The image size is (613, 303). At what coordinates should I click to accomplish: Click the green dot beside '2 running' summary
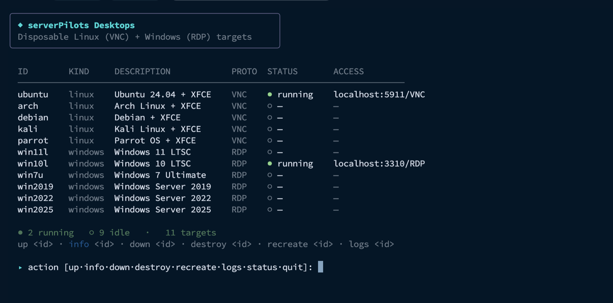click(20, 233)
